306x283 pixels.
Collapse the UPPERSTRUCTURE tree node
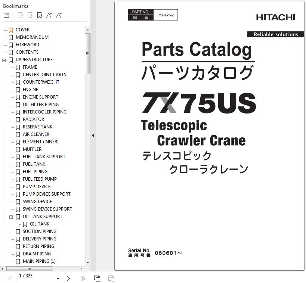coord(4,60)
